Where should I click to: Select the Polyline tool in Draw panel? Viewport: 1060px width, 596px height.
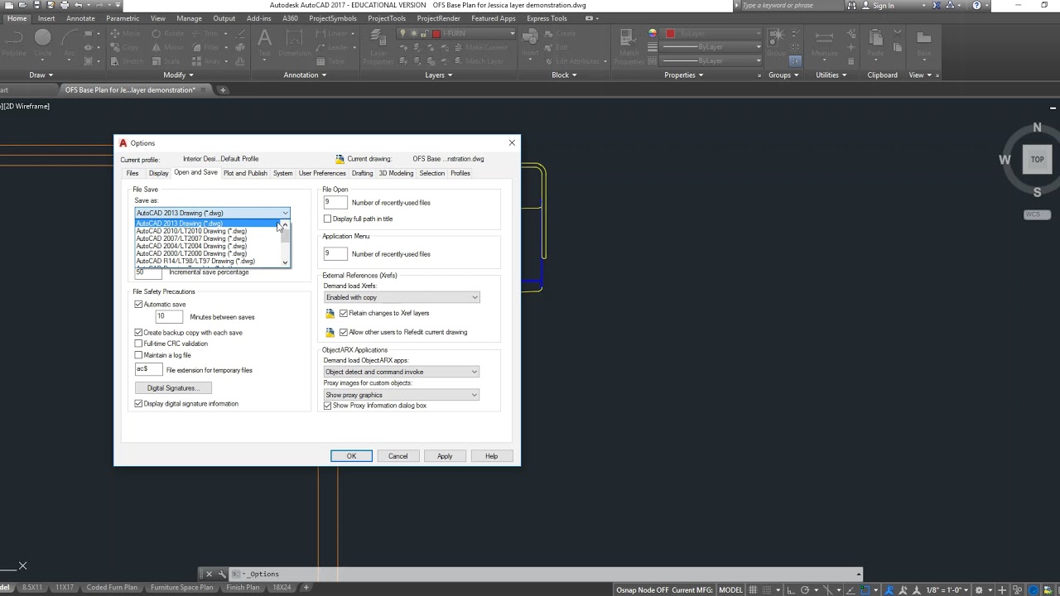point(15,43)
